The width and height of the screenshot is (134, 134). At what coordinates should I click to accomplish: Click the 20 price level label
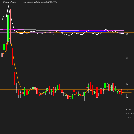127,97
